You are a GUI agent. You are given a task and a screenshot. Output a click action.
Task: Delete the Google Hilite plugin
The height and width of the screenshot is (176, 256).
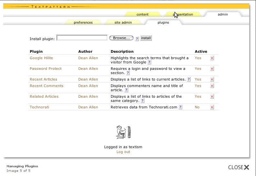click(x=212, y=58)
